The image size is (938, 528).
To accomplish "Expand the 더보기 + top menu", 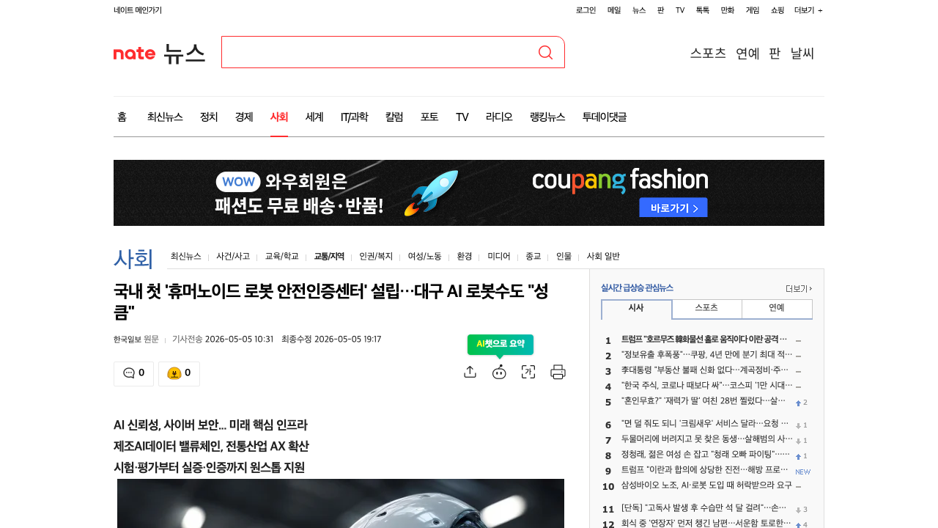I will 808,10.
